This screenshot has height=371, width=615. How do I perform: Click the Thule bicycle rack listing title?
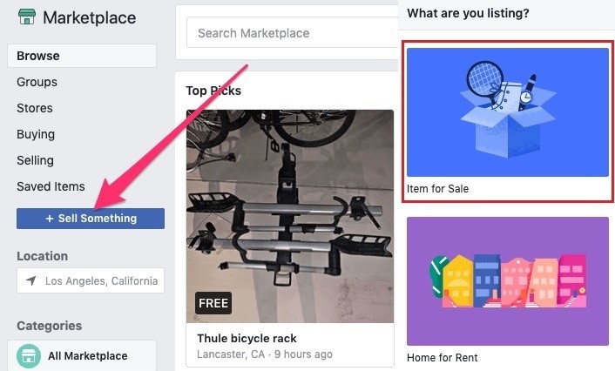tap(247, 339)
